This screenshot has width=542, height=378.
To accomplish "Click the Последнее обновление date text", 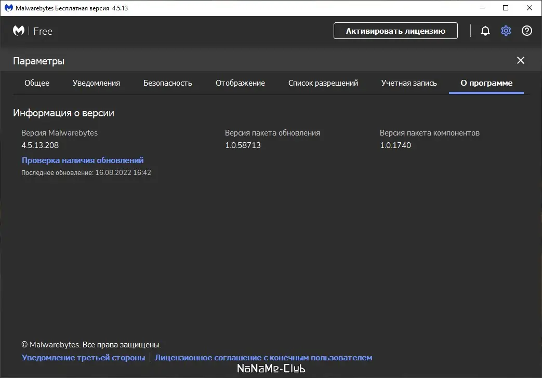I will (x=86, y=172).
